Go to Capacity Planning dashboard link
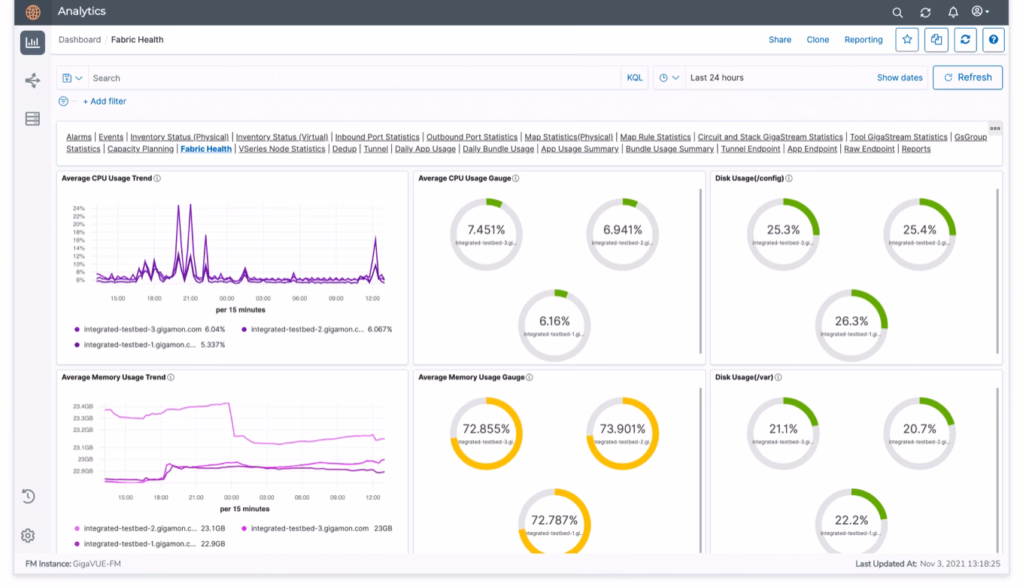 point(141,149)
